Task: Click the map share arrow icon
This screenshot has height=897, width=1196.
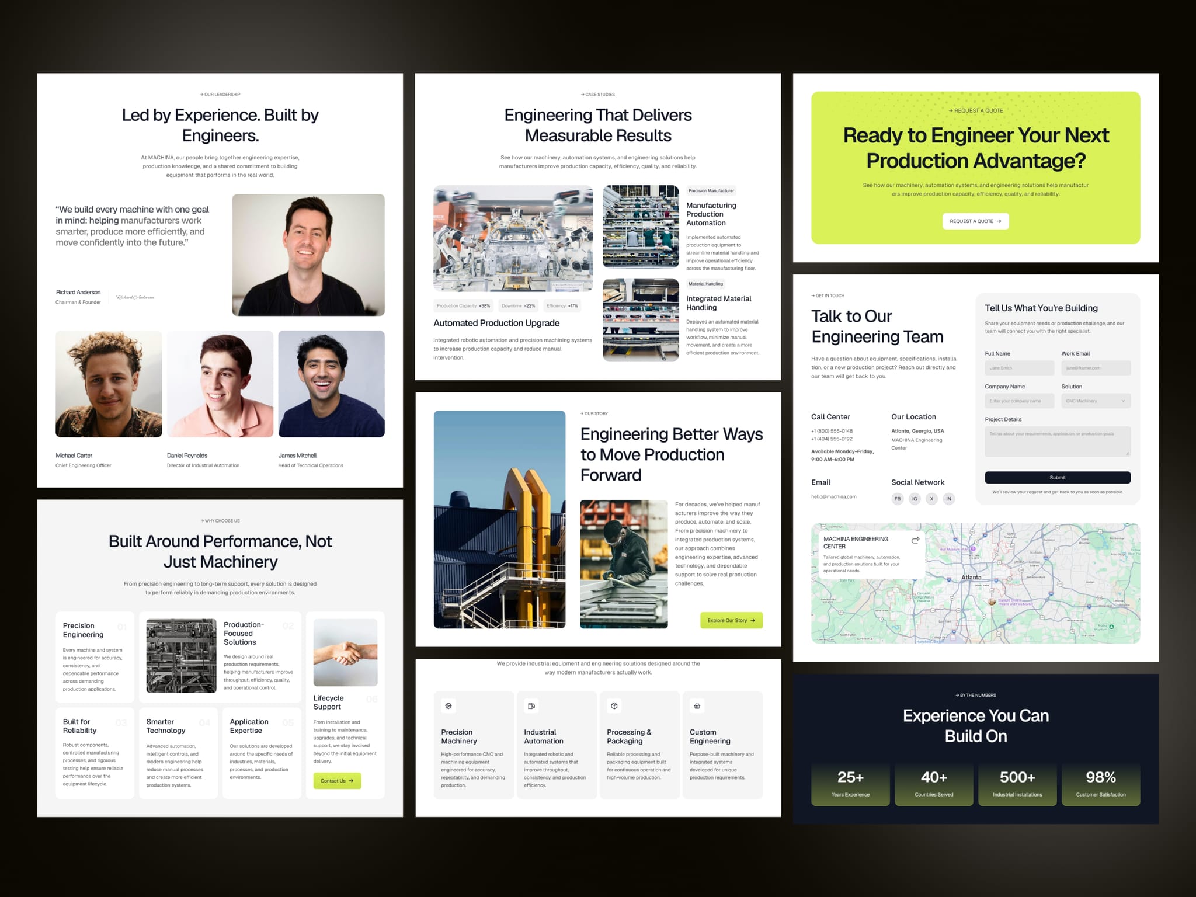Action: point(915,540)
